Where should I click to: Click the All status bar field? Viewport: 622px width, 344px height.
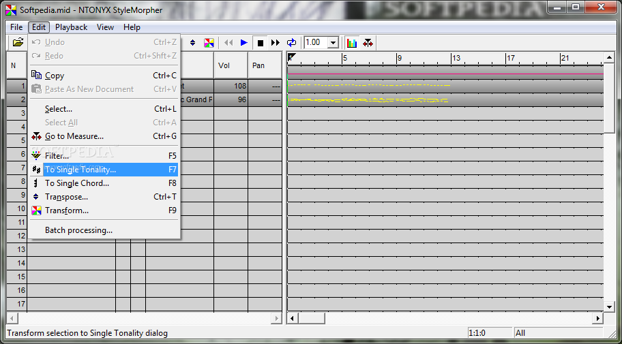point(559,333)
